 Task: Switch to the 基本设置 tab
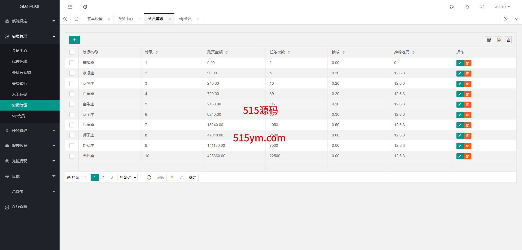tap(95, 19)
